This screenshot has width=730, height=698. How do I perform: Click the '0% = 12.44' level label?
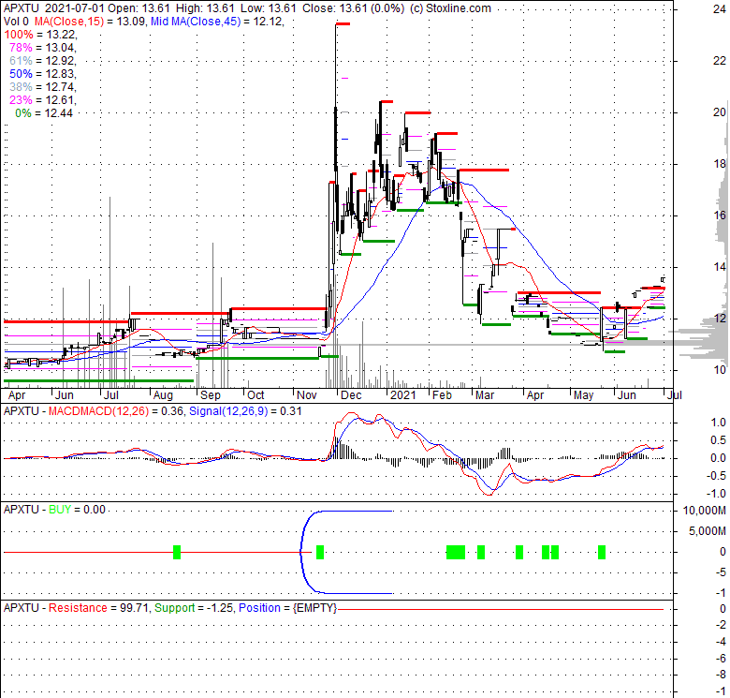click(44, 112)
